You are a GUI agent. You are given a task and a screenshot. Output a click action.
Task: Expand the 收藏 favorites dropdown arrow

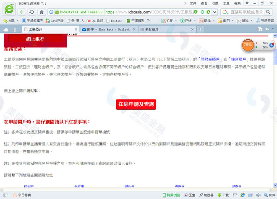(18, 20)
